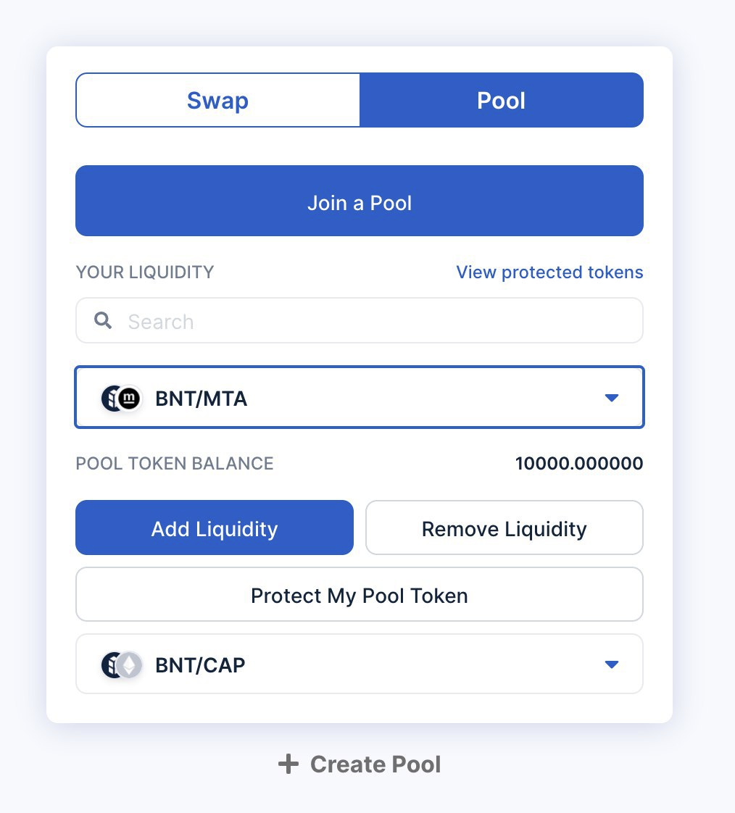Click the search magnifier icon

pyautogui.click(x=102, y=320)
